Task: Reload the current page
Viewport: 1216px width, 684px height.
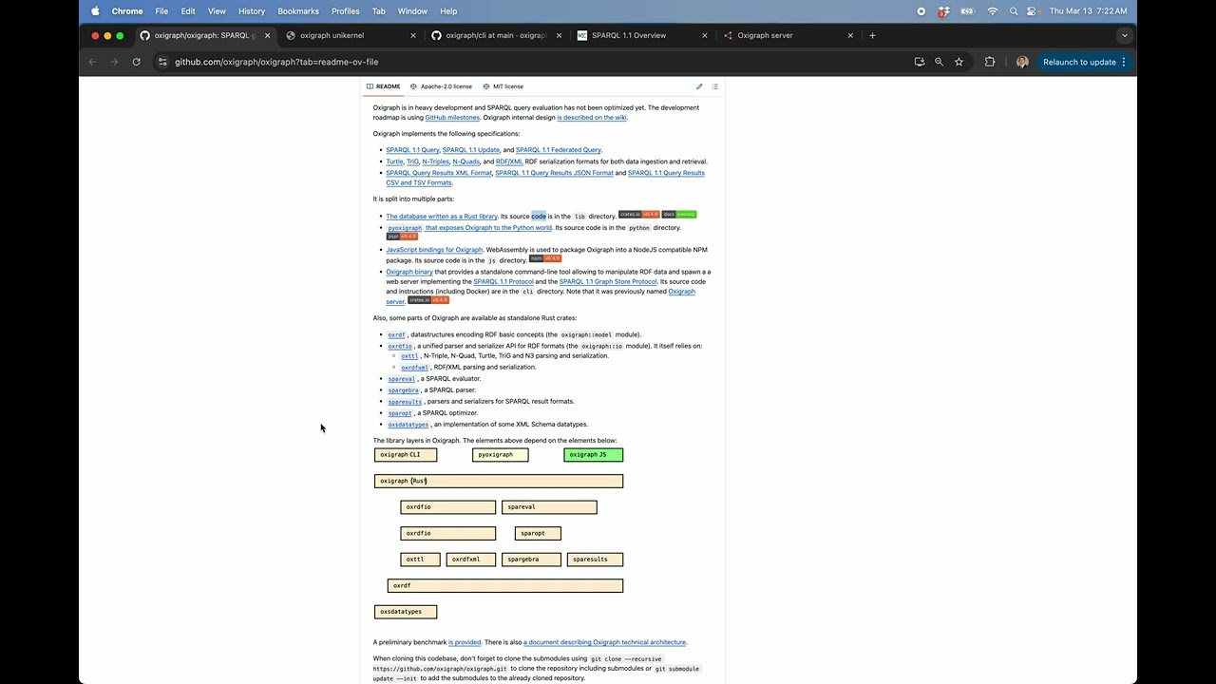Action: [x=136, y=62]
